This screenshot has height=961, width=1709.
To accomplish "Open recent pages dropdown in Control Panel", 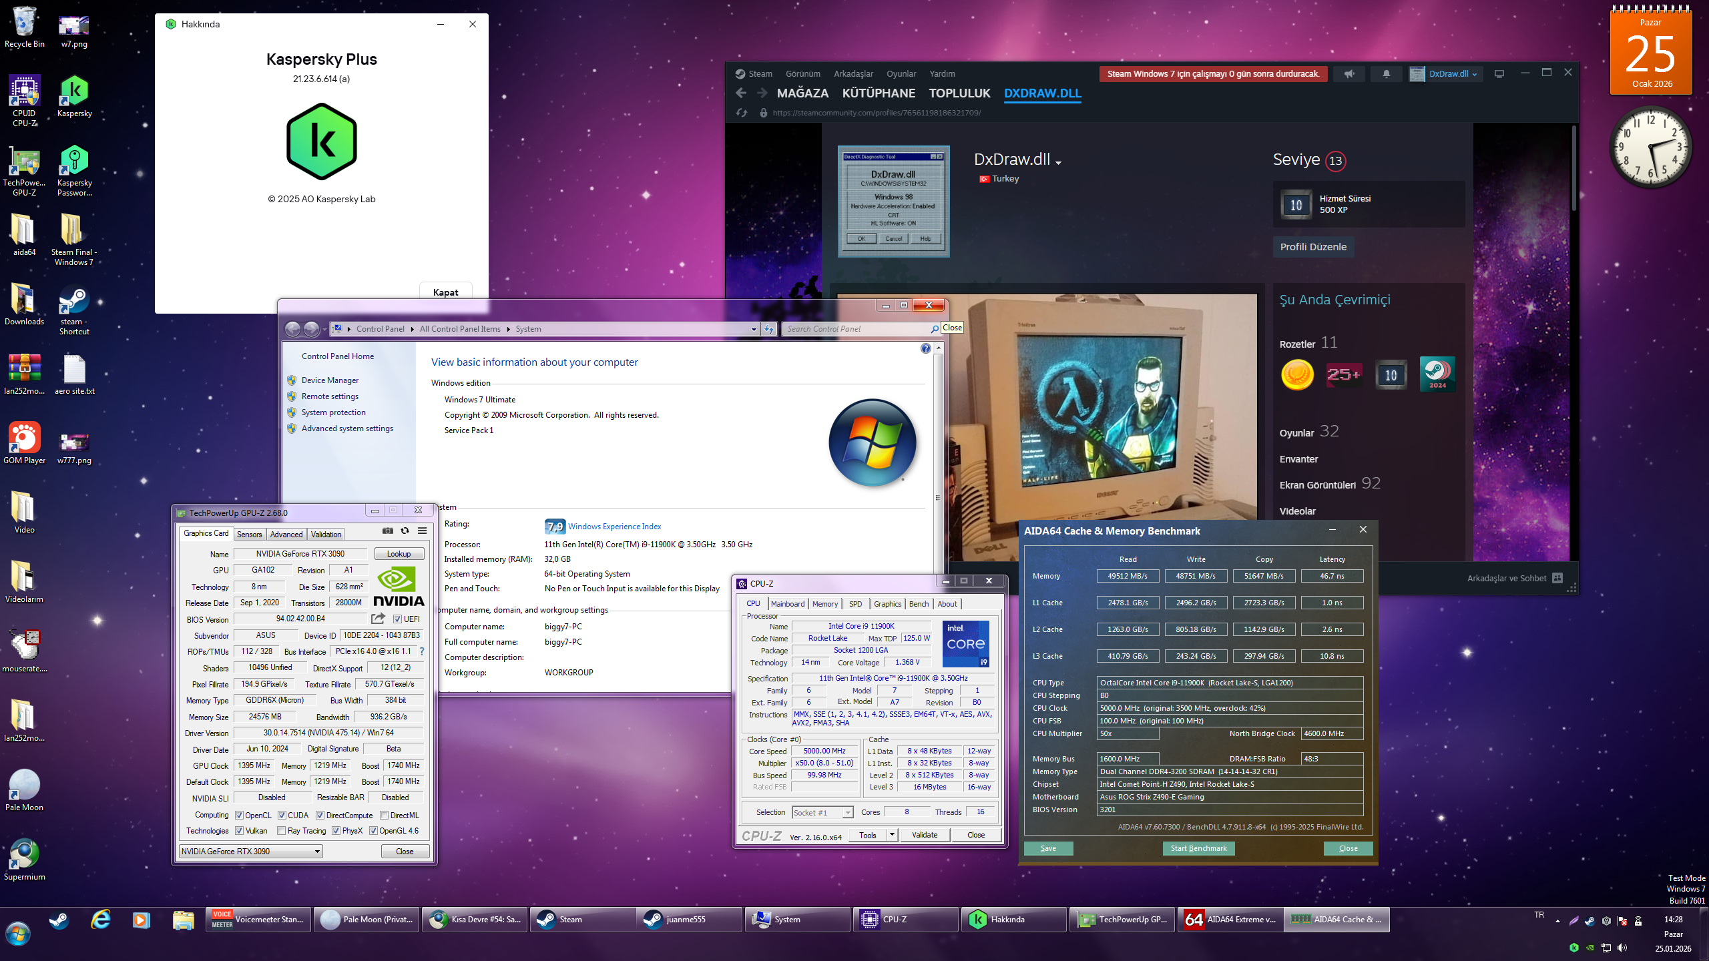I will click(324, 329).
